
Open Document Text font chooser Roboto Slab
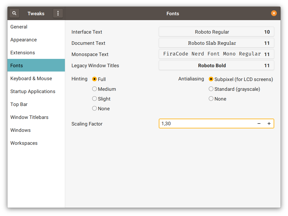pos(217,43)
